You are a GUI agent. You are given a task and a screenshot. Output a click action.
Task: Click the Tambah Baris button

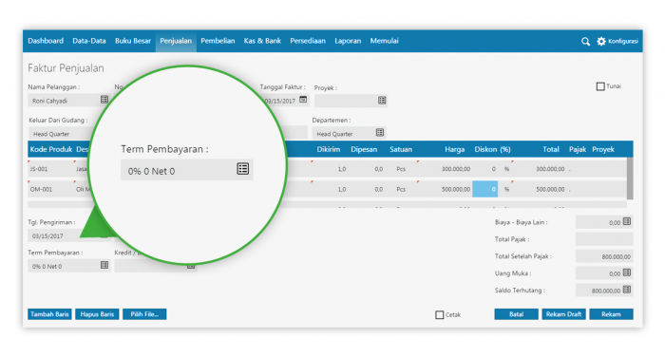(49, 314)
